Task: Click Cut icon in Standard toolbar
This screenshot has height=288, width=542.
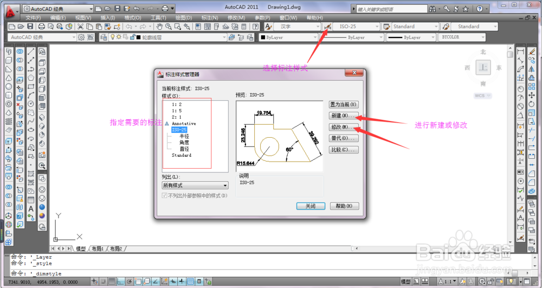Action: coord(80,26)
